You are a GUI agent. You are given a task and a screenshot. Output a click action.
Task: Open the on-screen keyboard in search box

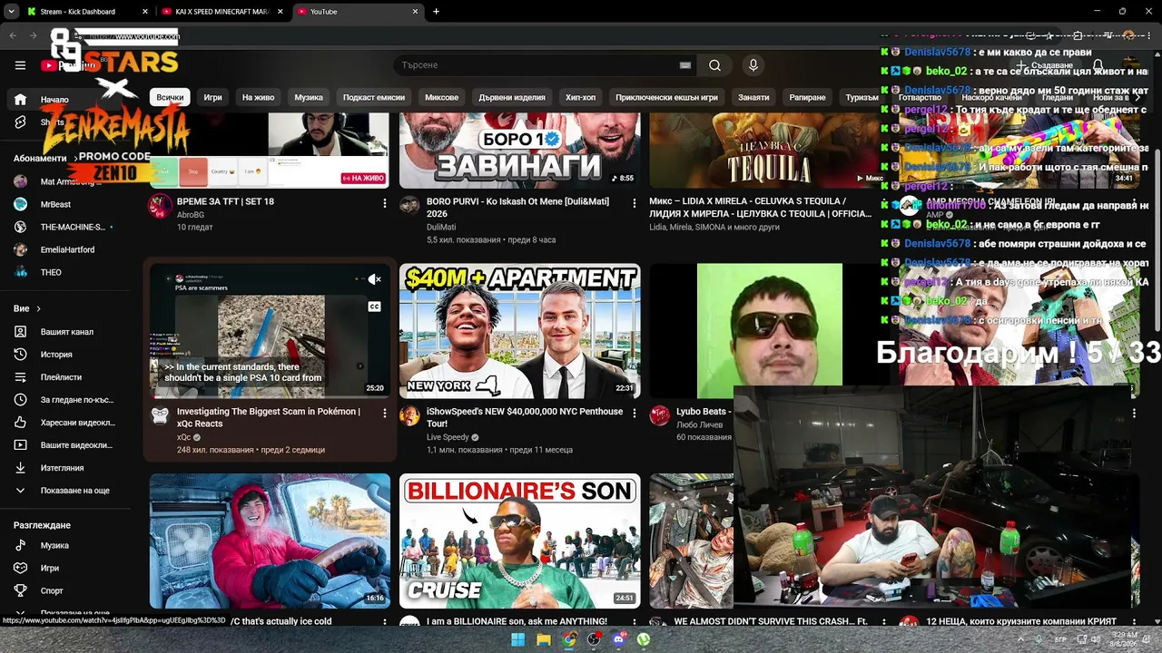coord(685,65)
